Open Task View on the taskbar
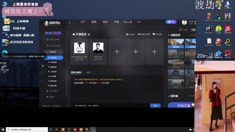Screen dimensions: 235x132 [x=57, y=129]
